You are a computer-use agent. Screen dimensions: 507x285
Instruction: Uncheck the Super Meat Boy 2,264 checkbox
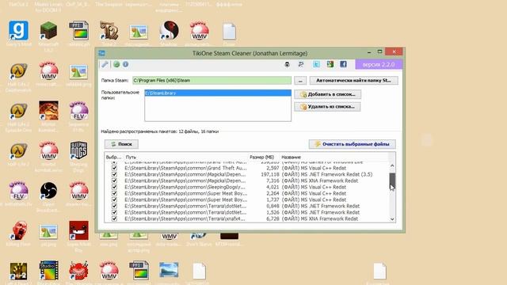(114, 193)
